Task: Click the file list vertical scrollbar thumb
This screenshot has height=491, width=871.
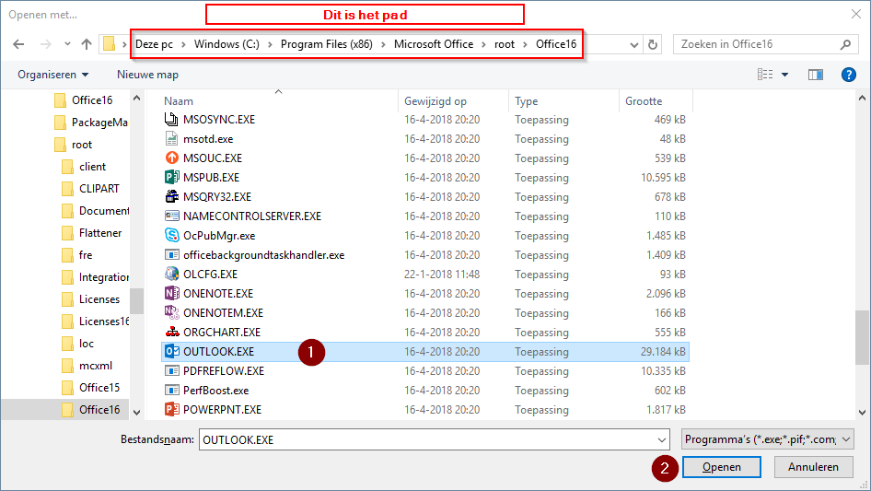Action: 862,337
